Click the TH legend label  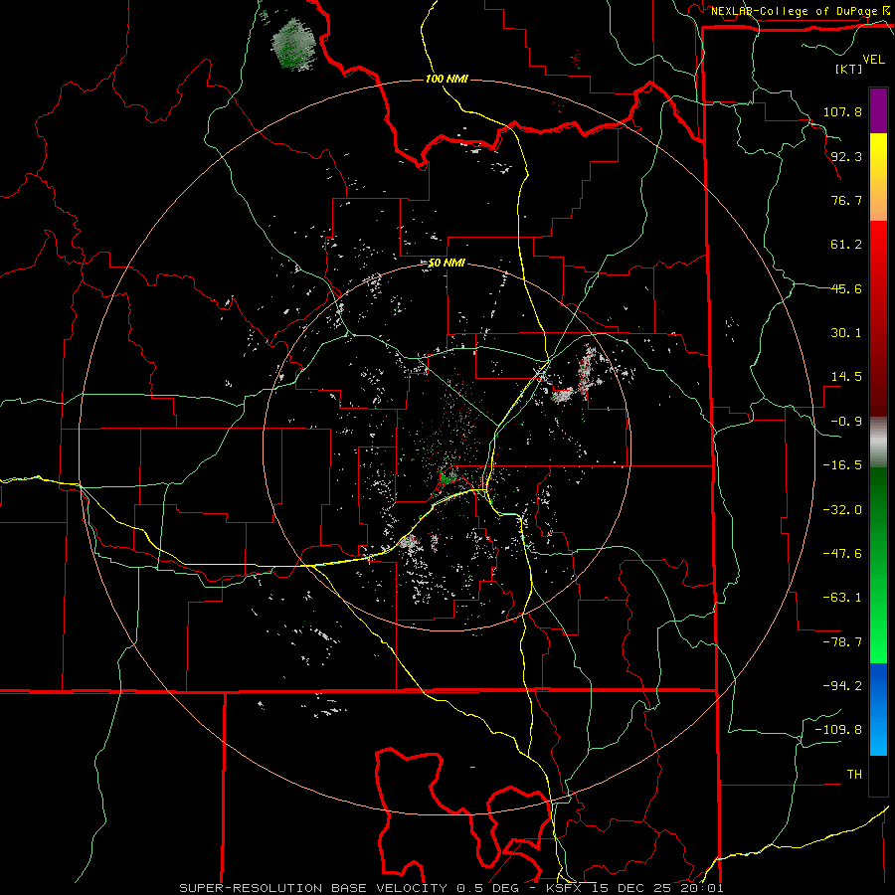coord(854,774)
